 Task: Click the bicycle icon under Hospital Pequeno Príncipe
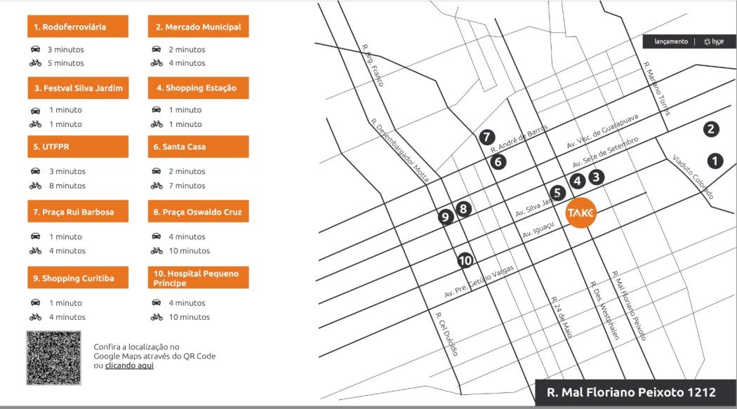pos(157,317)
